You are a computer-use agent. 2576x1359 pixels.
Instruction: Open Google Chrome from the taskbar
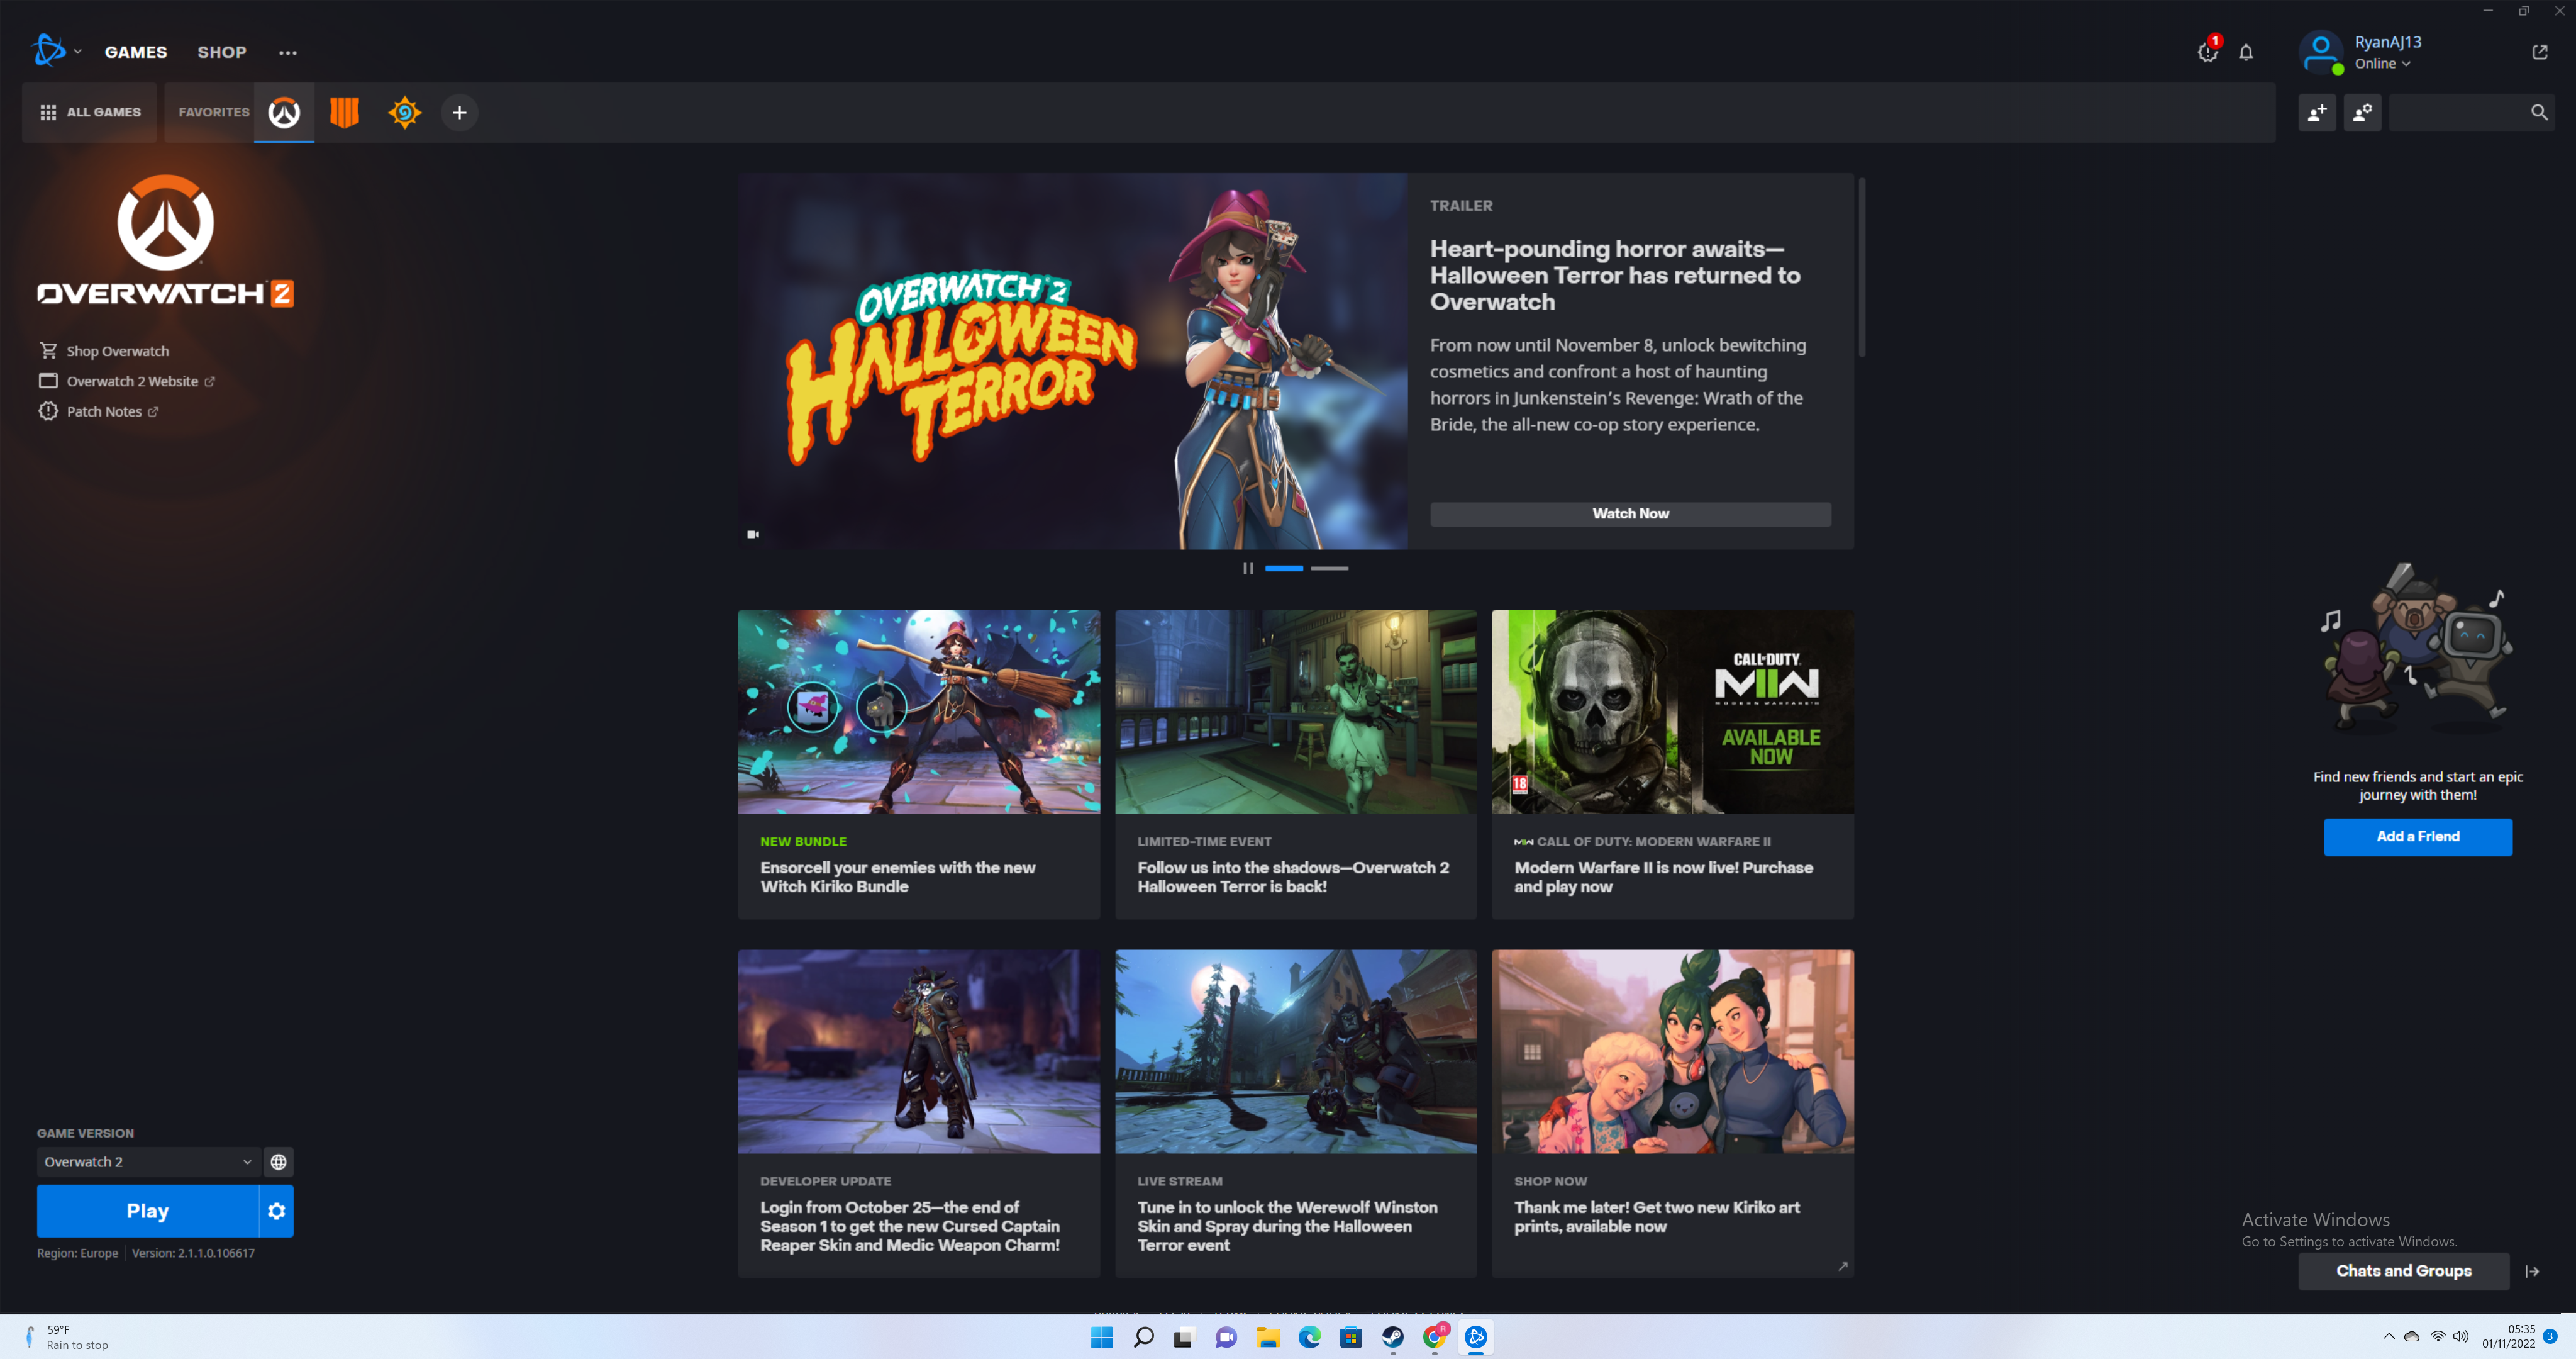1434,1337
